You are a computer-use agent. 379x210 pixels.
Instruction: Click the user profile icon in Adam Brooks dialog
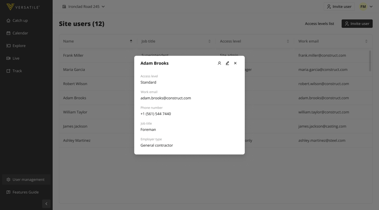(219, 63)
